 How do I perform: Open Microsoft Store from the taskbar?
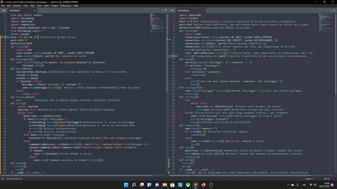(x=172, y=185)
